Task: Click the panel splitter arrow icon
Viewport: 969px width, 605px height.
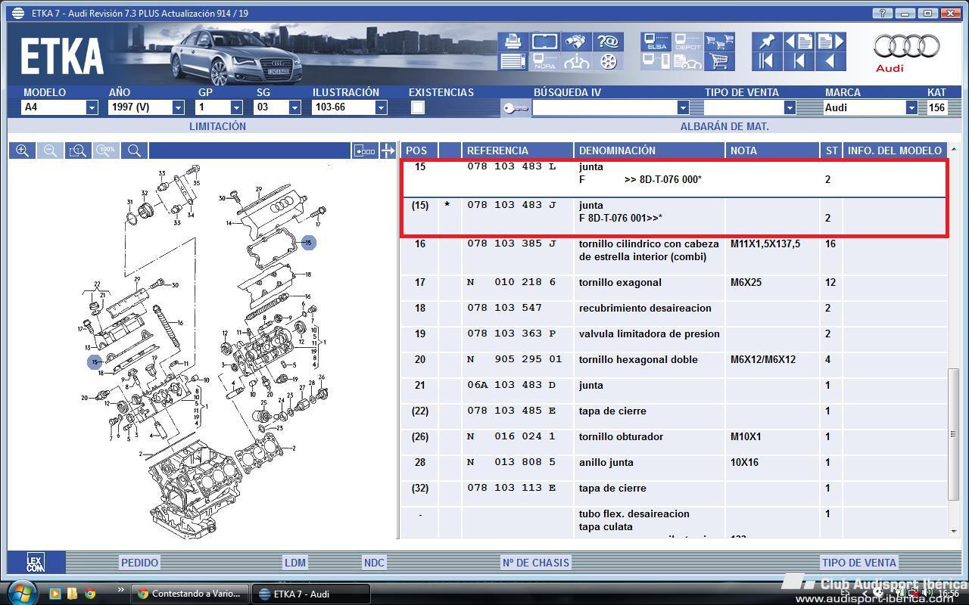Action: tap(388, 150)
